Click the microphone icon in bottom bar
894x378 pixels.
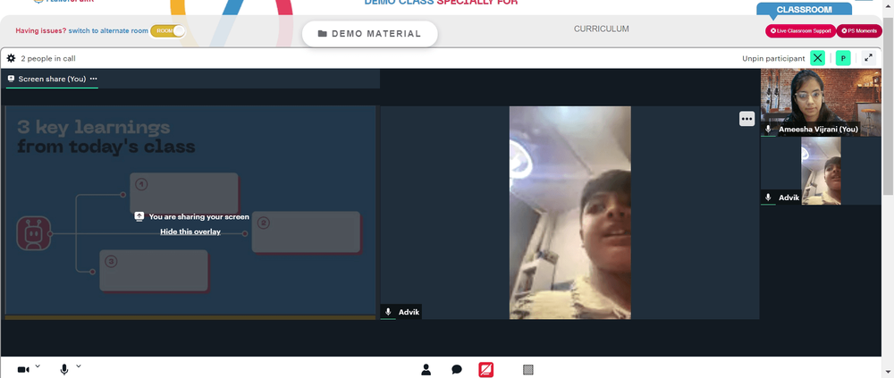point(64,370)
